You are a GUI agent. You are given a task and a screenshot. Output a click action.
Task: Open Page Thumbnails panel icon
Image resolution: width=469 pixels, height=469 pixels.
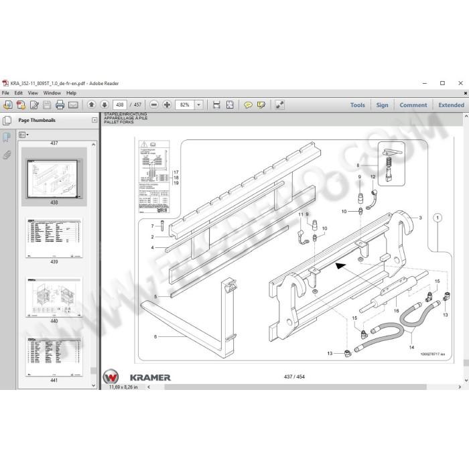pos(7,120)
